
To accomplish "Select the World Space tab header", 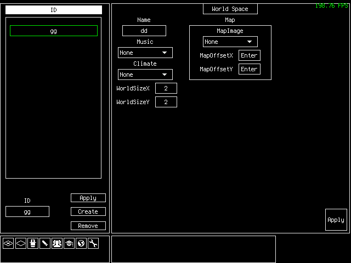I will (x=230, y=9).
